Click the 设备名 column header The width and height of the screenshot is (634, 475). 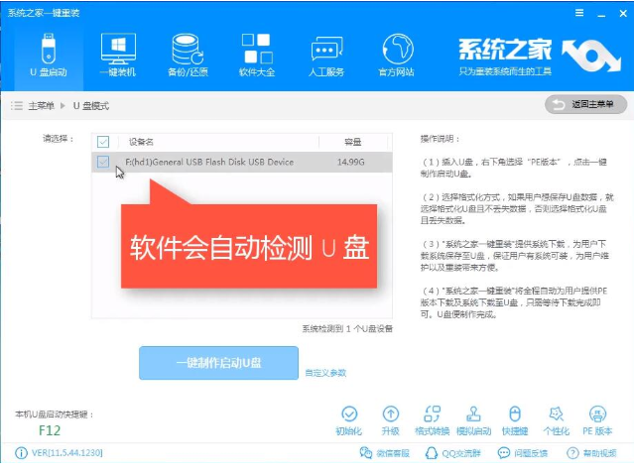pos(141,142)
